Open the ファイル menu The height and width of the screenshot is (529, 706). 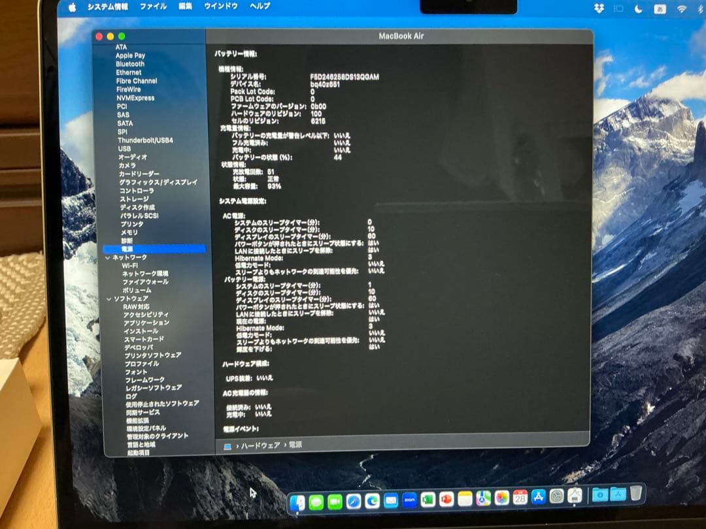[x=153, y=7]
